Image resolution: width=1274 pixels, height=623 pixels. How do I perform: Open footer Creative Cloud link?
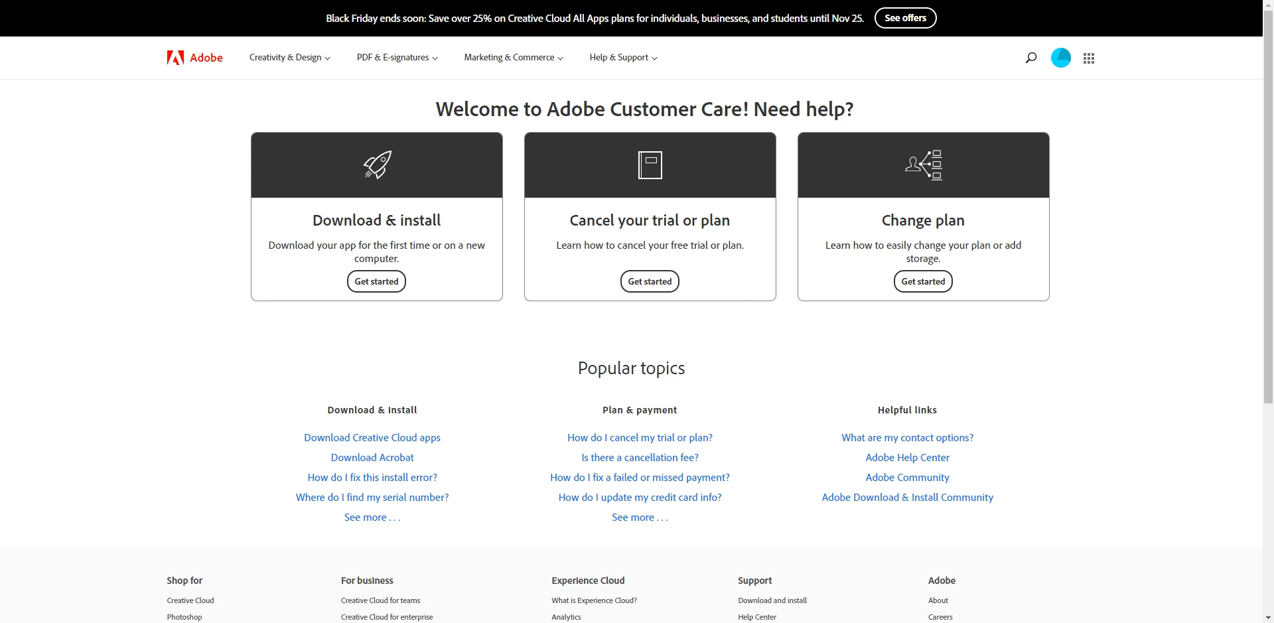click(190, 600)
